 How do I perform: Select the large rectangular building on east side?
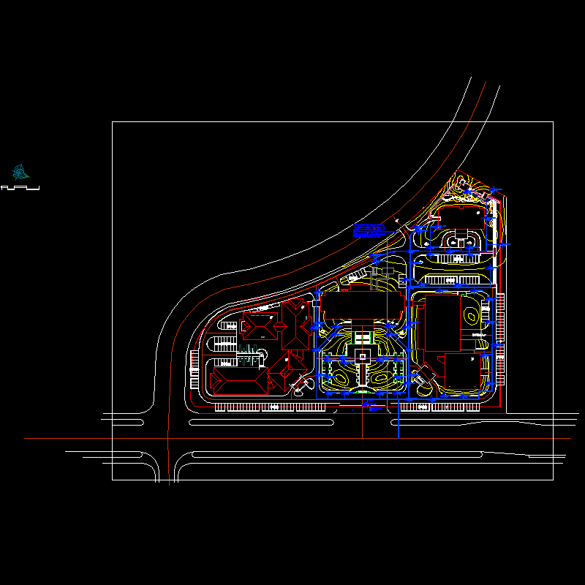[442, 322]
